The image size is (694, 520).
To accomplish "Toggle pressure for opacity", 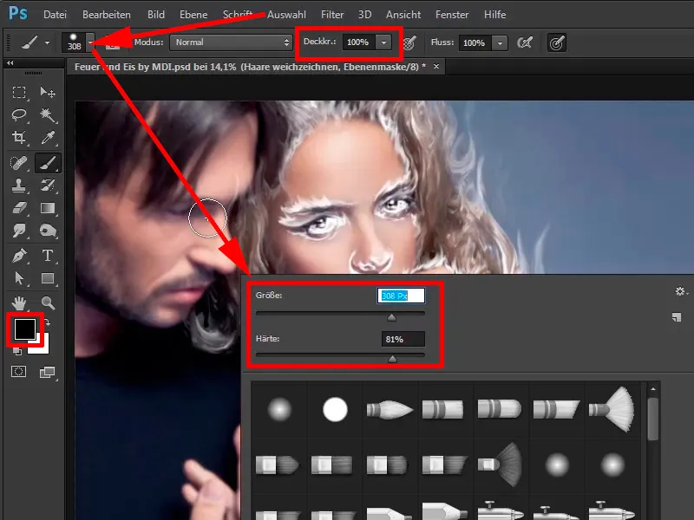I will (409, 42).
